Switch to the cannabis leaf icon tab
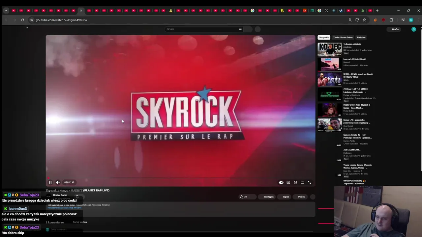The width and height of the screenshot is (422, 237). coord(363,11)
